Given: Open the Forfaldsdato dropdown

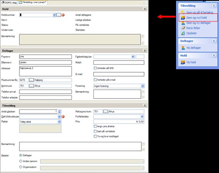Looking at the screenshot, I should click(x=142, y=117).
